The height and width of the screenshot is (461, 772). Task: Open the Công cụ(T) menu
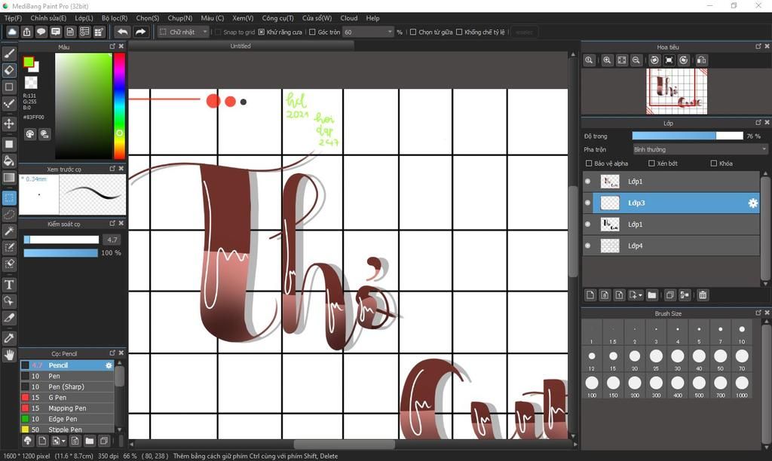tap(277, 18)
